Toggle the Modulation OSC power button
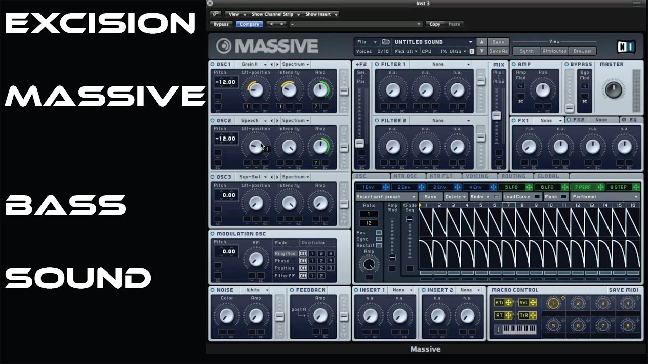The height and width of the screenshot is (364, 648). [x=213, y=234]
